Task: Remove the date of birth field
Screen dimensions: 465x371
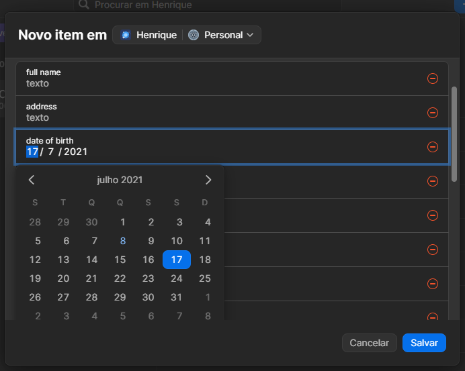Action: click(433, 147)
